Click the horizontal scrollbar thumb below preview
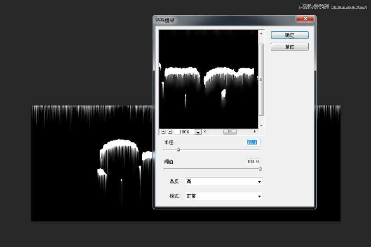 pos(230,132)
